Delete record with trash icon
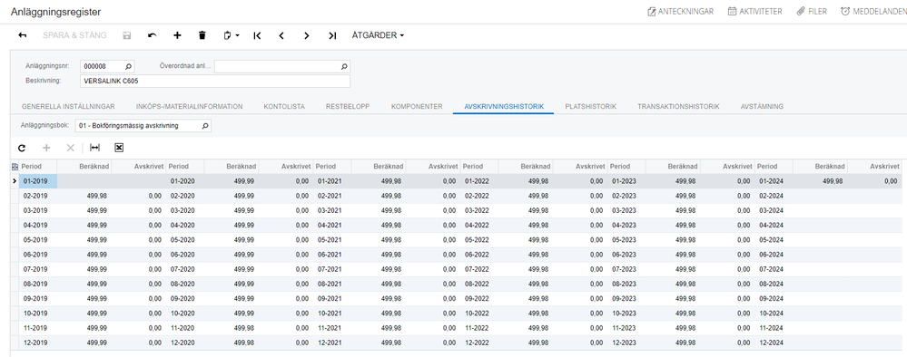Viewport: 907px width, 357px height. pos(202,35)
